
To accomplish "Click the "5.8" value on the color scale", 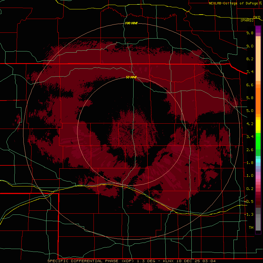I will pos(250,98).
